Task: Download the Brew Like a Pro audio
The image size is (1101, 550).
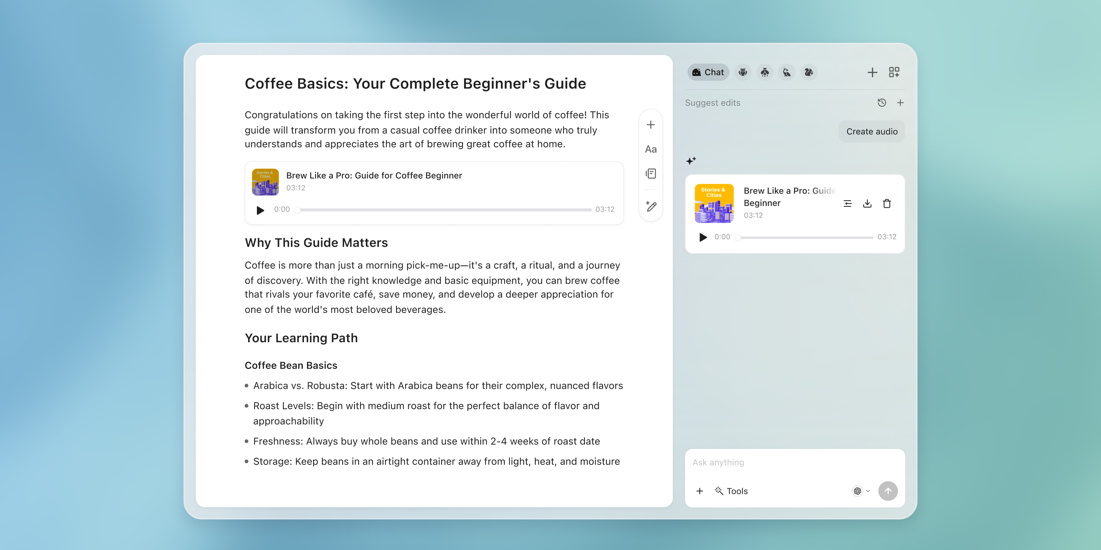Action: [x=867, y=204]
